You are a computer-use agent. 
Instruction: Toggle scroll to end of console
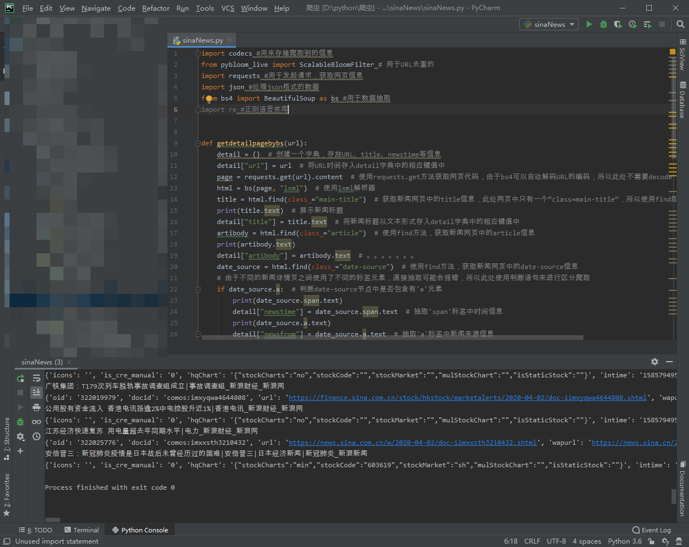[x=37, y=393]
